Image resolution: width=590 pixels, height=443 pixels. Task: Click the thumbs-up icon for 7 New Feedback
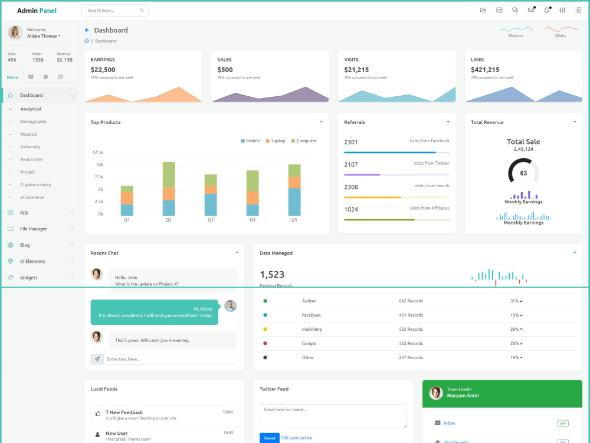pos(98,413)
